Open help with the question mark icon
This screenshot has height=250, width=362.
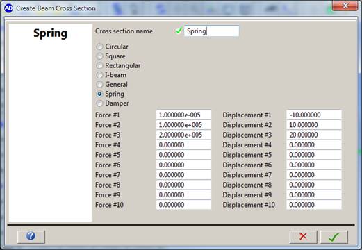pyautogui.click(x=31, y=237)
